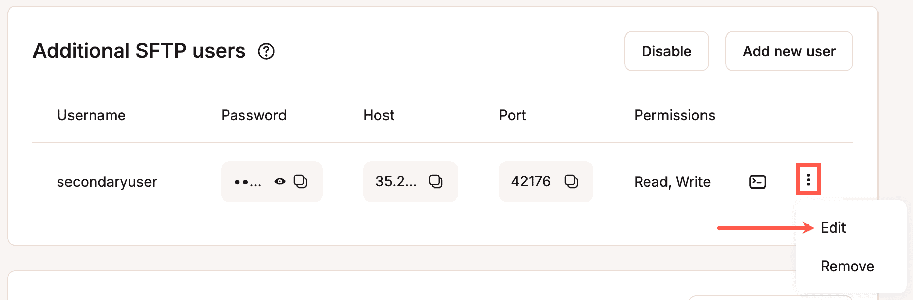Click Add new user
Viewport: 913px width, 300px height.
click(x=789, y=51)
